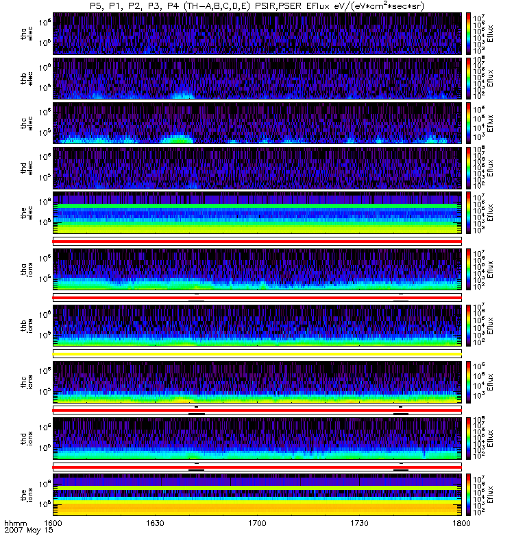Click the tha elec spectrogram panel

(x=257, y=32)
